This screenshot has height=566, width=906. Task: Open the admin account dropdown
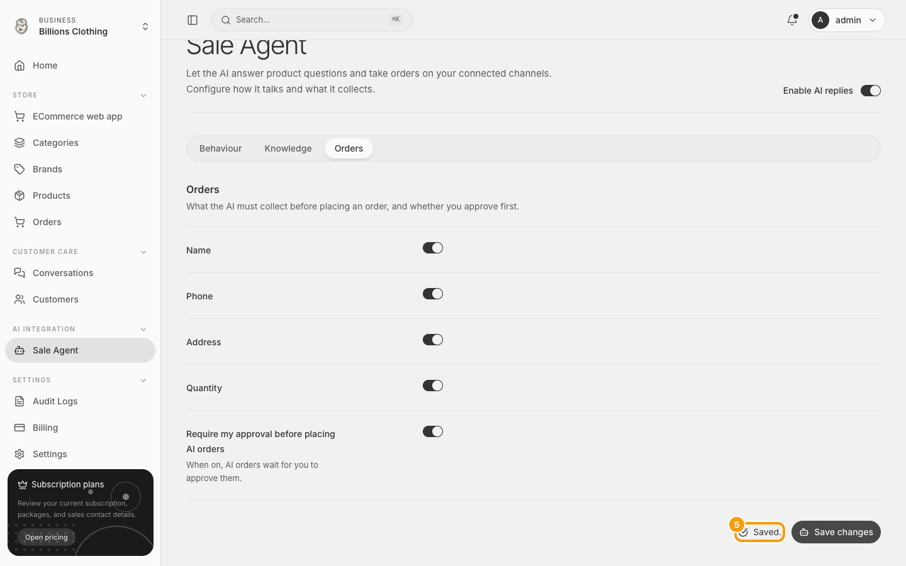[x=847, y=20]
